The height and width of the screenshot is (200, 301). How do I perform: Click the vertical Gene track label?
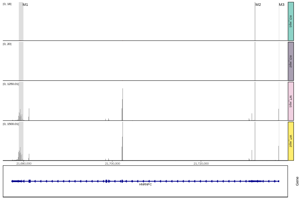pyautogui.click(x=297, y=181)
